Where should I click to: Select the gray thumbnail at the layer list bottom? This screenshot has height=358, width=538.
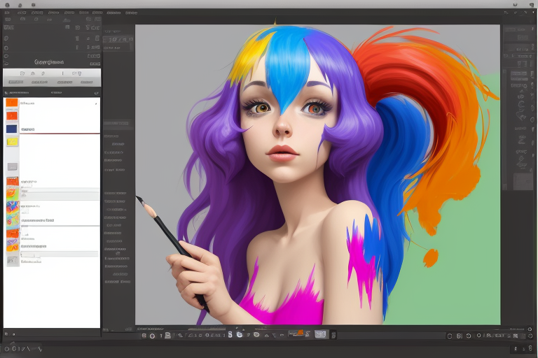pyautogui.click(x=12, y=261)
